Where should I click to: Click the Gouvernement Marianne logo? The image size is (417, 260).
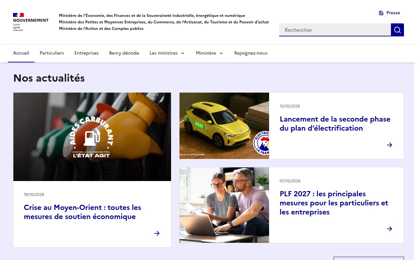tap(31, 22)
